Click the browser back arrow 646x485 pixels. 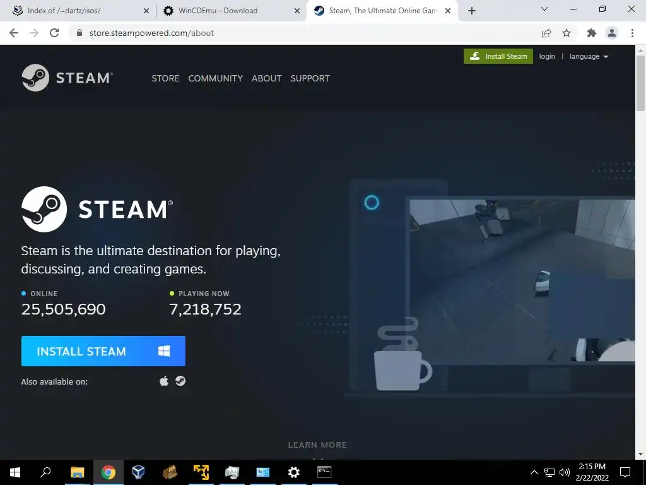click(14, 33)
